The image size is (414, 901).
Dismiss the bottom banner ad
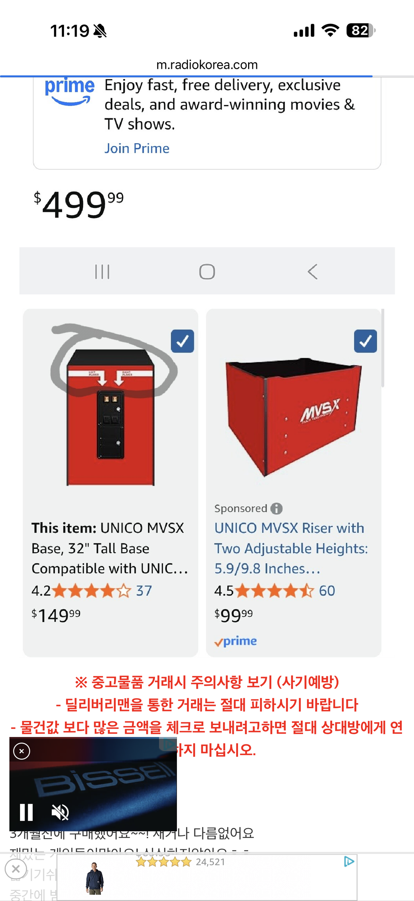16,869
